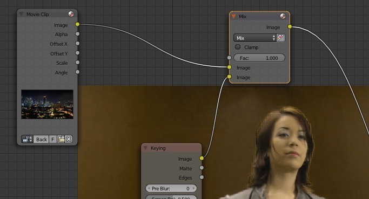Click the Movie Clip Alpha output socket
369x199 pixels.
[77, 34]
